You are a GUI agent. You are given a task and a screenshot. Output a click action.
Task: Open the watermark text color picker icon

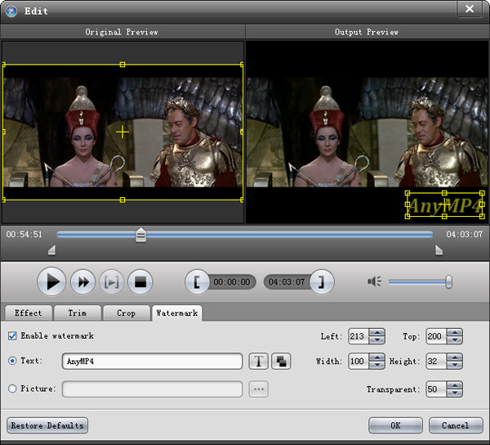click(281, 361)
